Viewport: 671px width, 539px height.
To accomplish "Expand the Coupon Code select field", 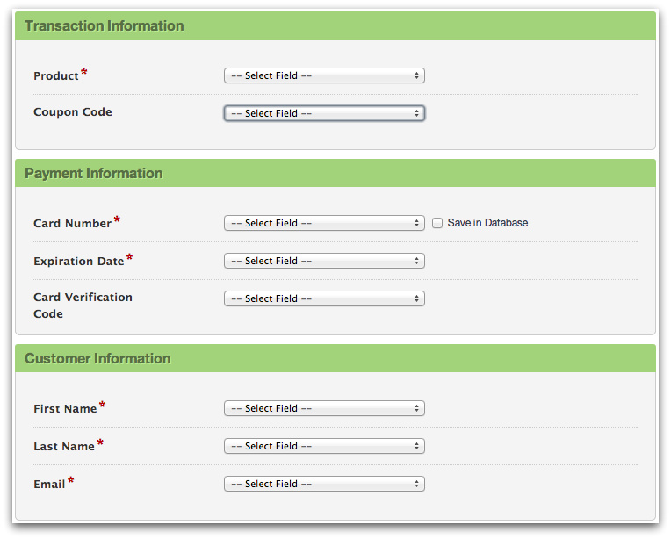I will (x=324, y=113).
